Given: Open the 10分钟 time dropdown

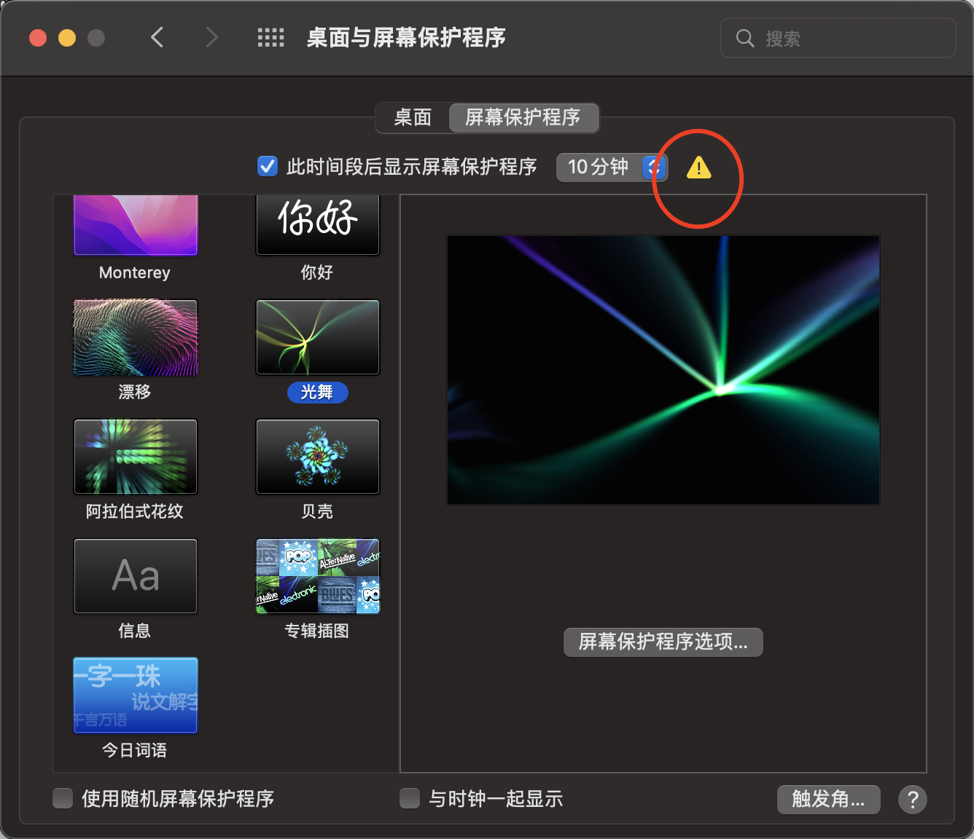Looking at the screenshot, I should click(612, 168).
